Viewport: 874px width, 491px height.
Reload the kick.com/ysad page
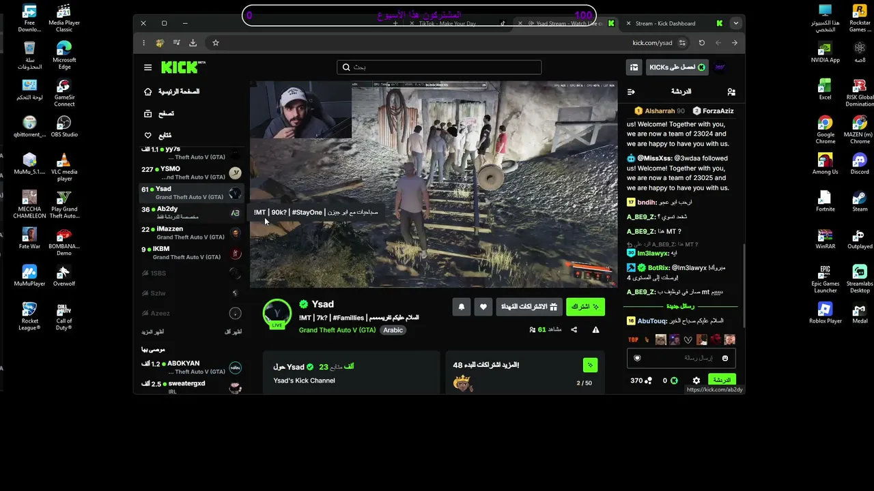(x=701, y=42)
